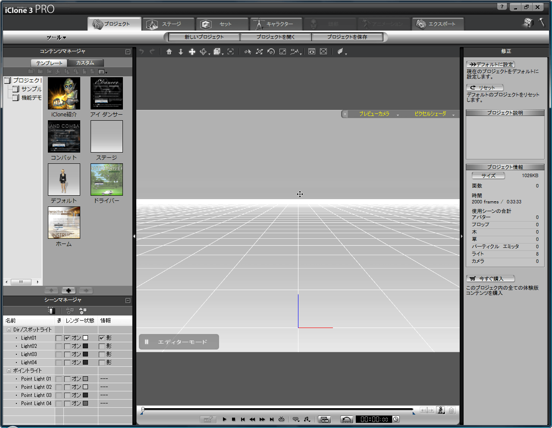The image size is (552, 428).
Task: Switch to the セット tab
Action: tap(223, 24)
